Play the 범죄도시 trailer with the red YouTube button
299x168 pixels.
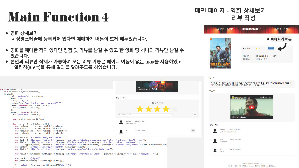pos(252,107)
